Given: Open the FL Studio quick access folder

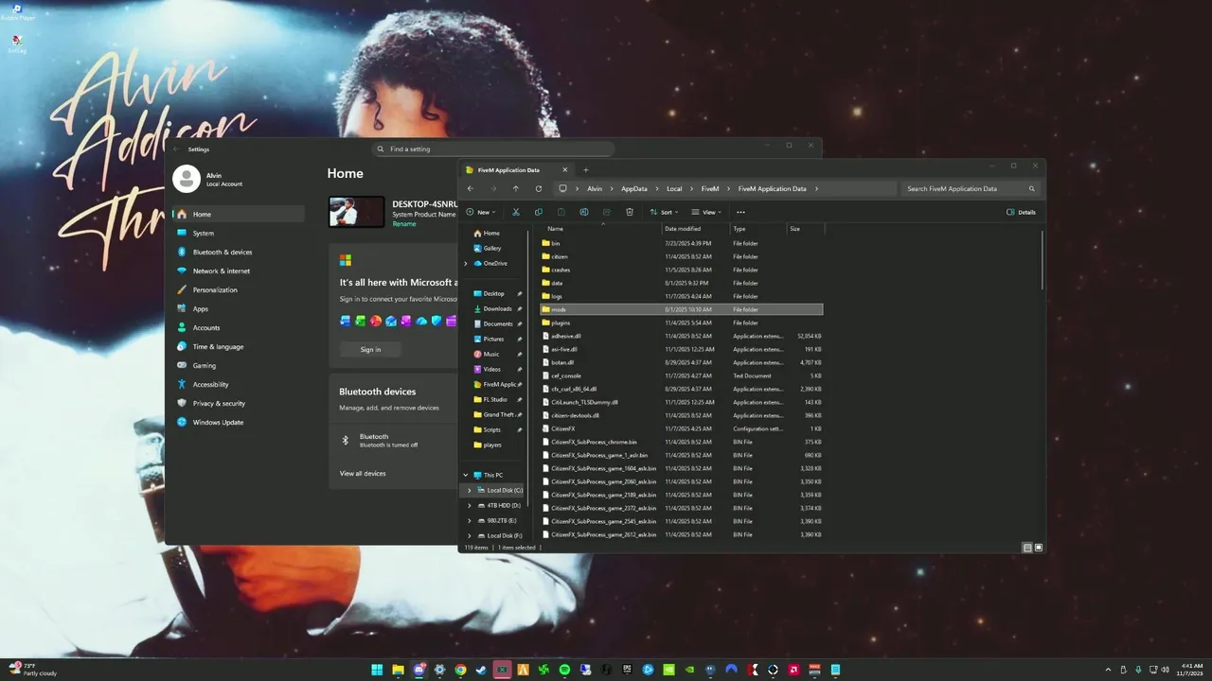Looking at the screenshot, I should click(x=495, y=399).
